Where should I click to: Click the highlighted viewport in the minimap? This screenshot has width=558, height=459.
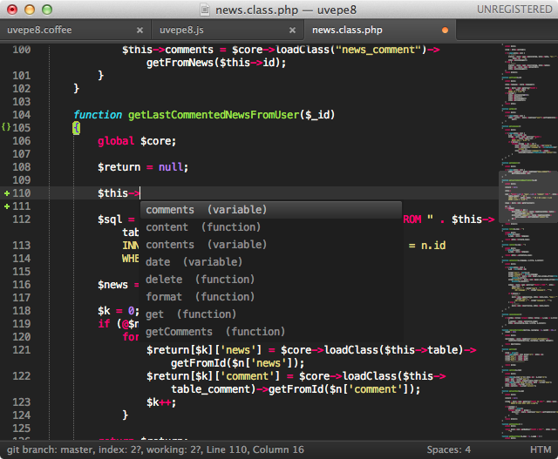[528, 197]
